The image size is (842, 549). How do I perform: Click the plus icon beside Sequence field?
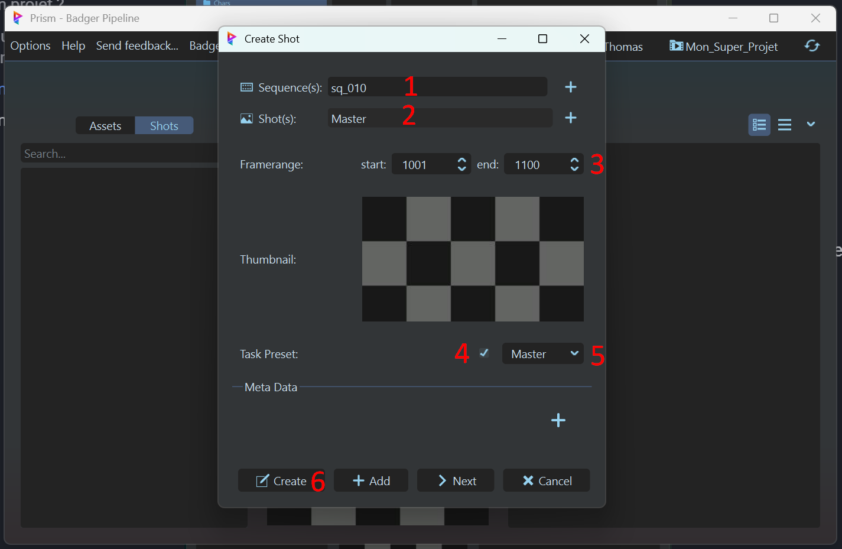coord(570,87)
